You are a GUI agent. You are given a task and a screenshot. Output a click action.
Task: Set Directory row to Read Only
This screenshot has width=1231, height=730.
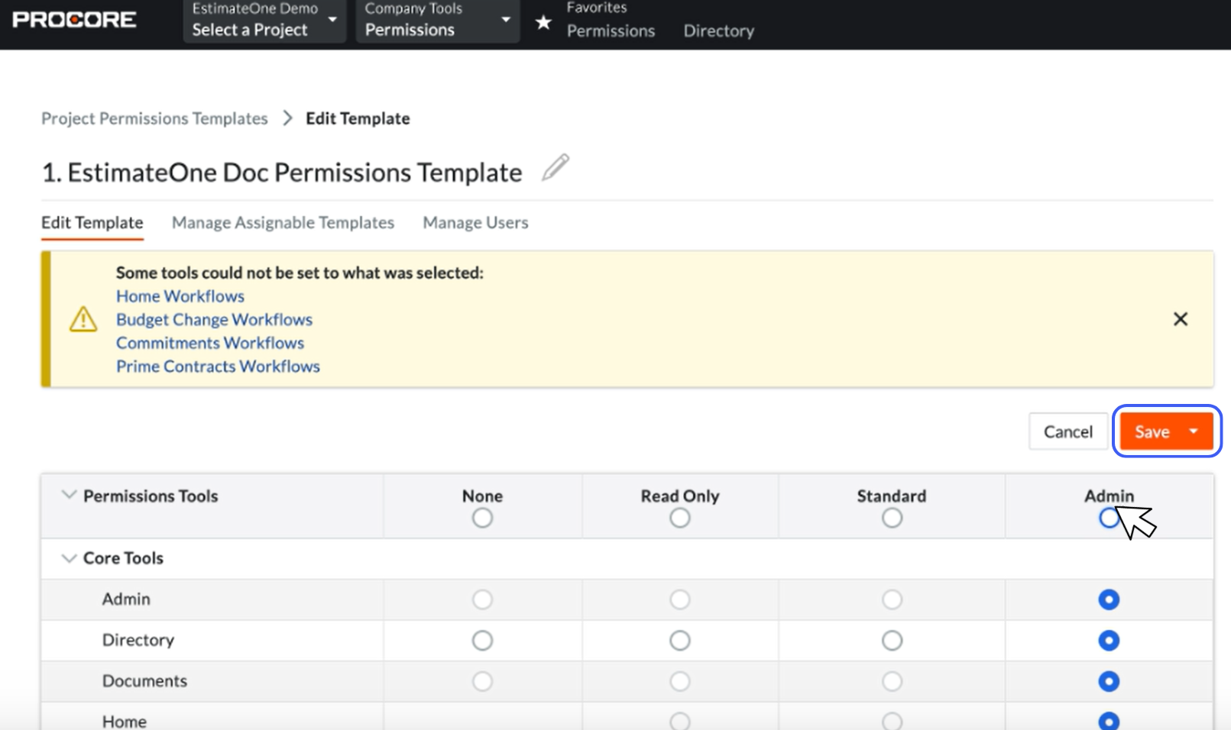[680, 640]
